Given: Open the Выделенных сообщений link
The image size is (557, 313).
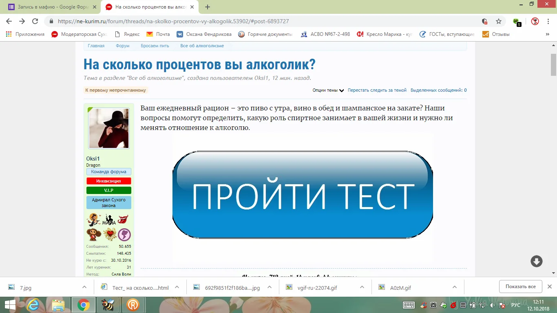Looking at the screenshot, I should [439, 90].
